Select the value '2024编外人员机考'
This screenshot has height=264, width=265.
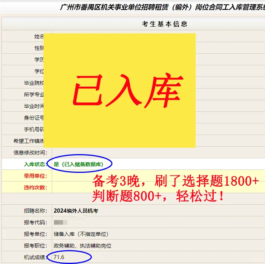pos(76,211)
